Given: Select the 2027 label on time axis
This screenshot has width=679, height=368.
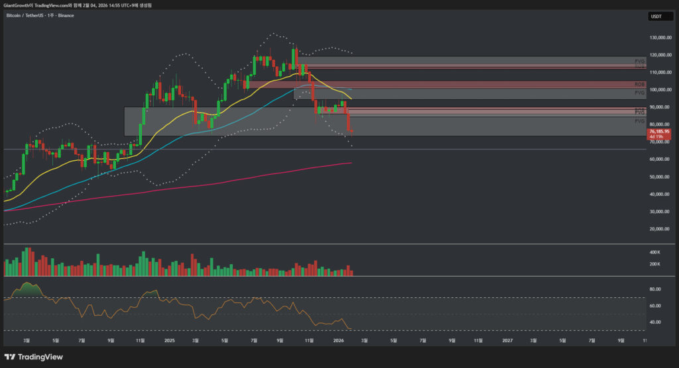Looking at the screenshot, I should (x=507, y=340).
